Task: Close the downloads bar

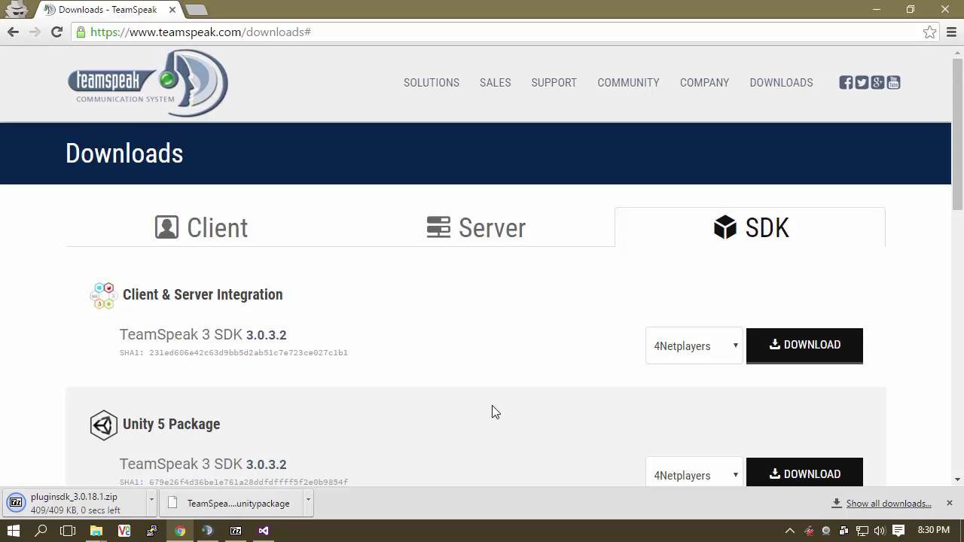Action: (x=949, y=503)
